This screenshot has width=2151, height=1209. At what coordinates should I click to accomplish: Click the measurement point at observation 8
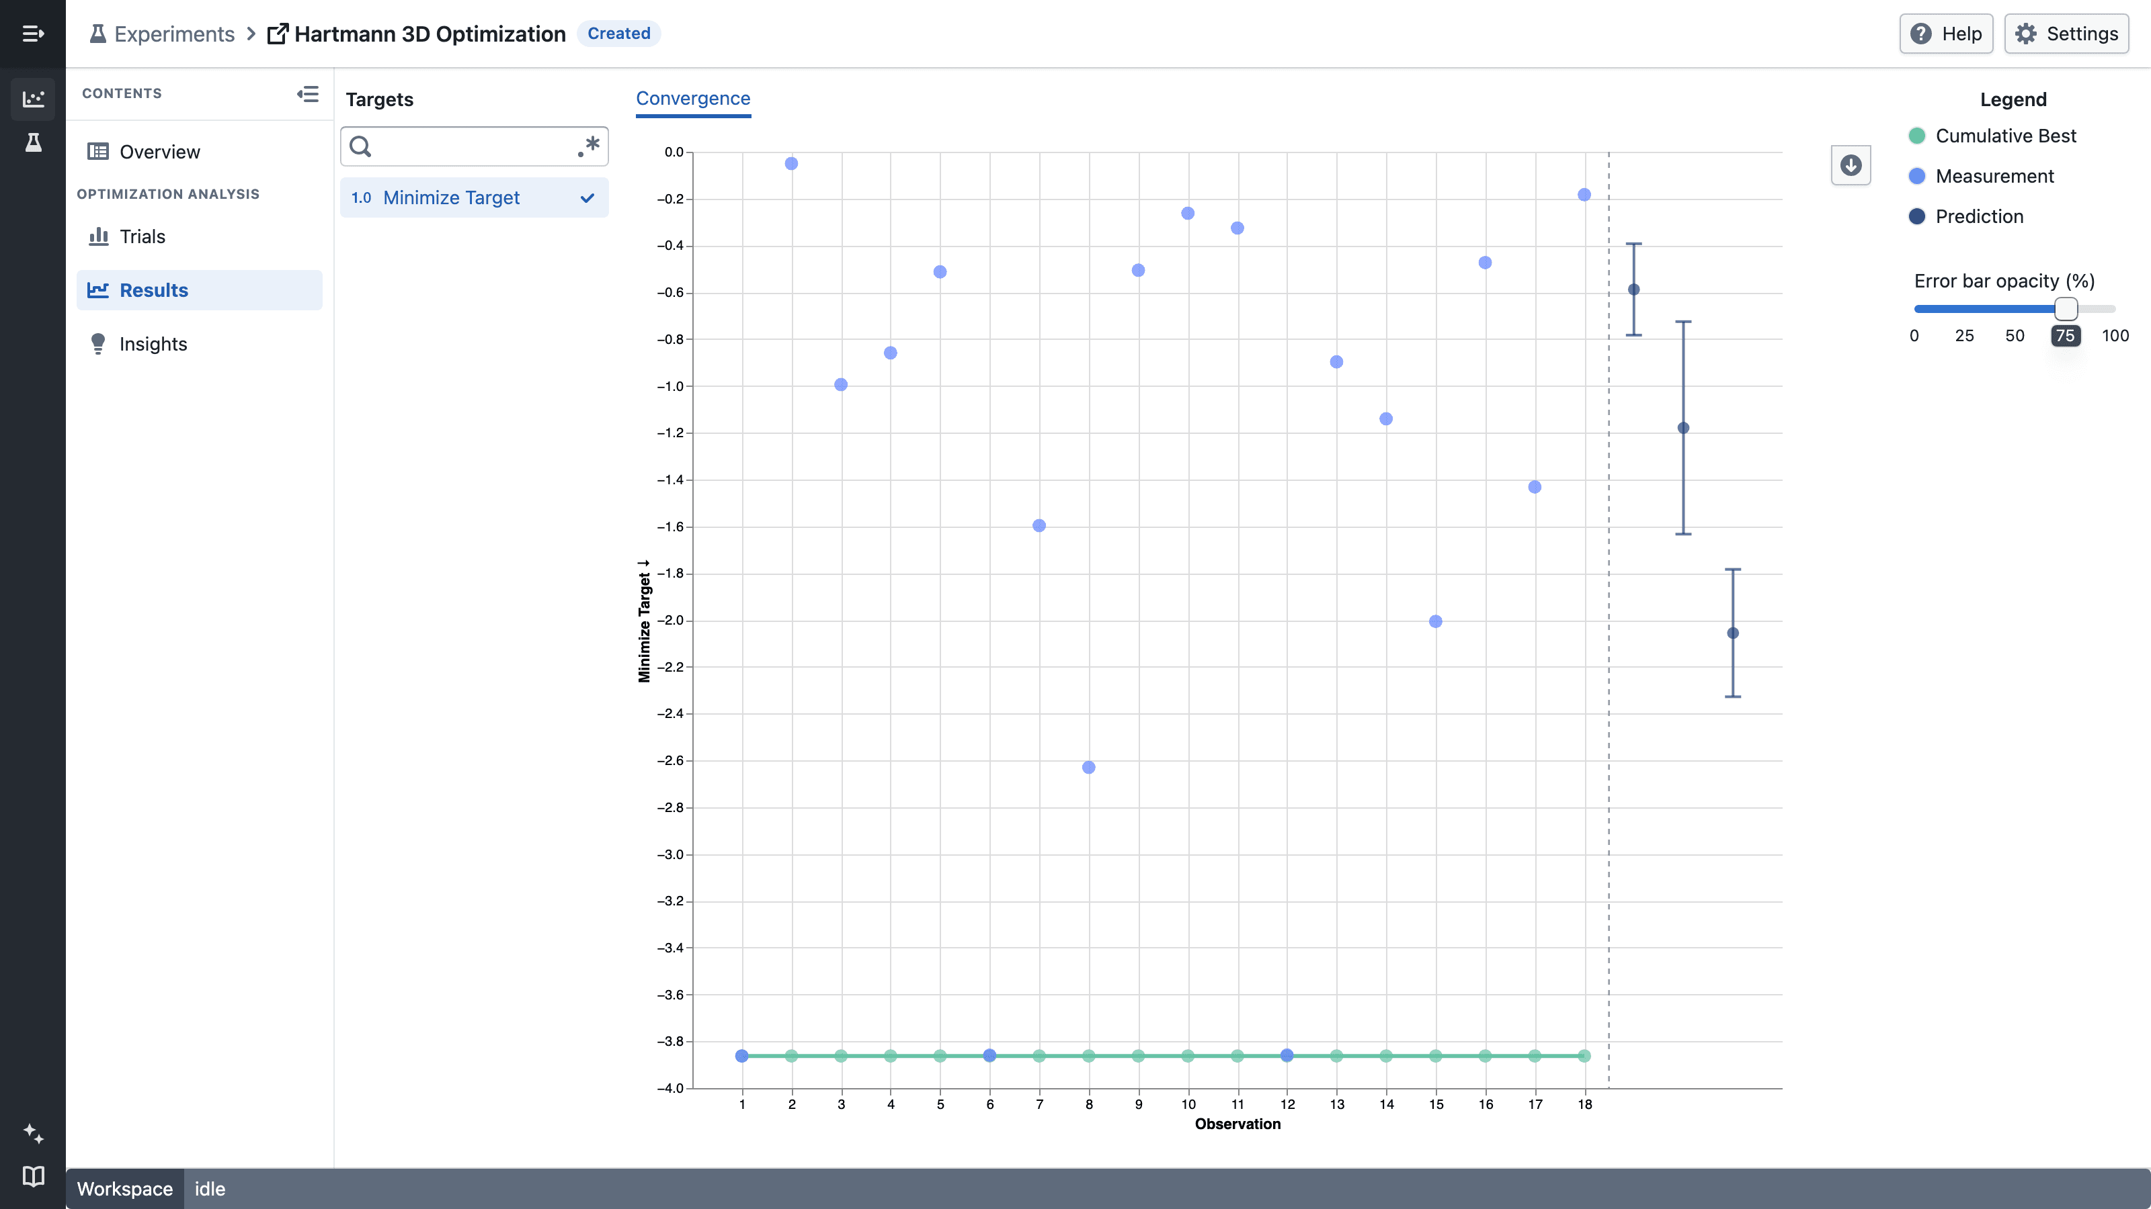(x=1089, y=768)
